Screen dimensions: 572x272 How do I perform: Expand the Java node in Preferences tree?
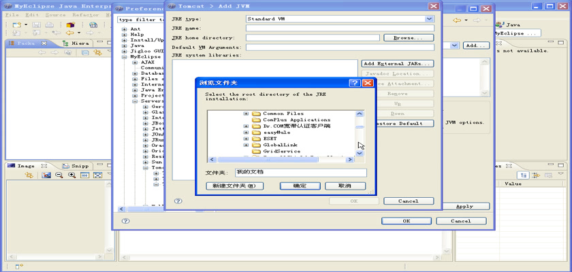[125, 46]
